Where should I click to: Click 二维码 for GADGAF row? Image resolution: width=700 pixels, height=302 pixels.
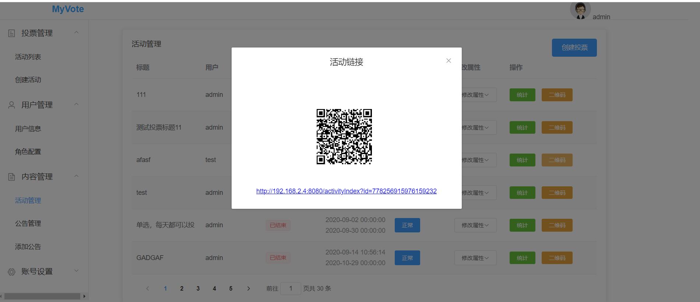(557, 258)
